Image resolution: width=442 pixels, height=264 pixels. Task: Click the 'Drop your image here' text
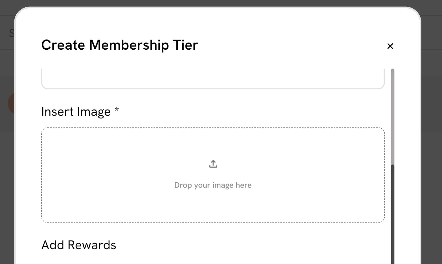(213, 185)
